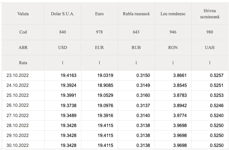This screenshot has height=150, width=229.
Task: Click the 26.10.2022 date cell
Action: [17, 105]
